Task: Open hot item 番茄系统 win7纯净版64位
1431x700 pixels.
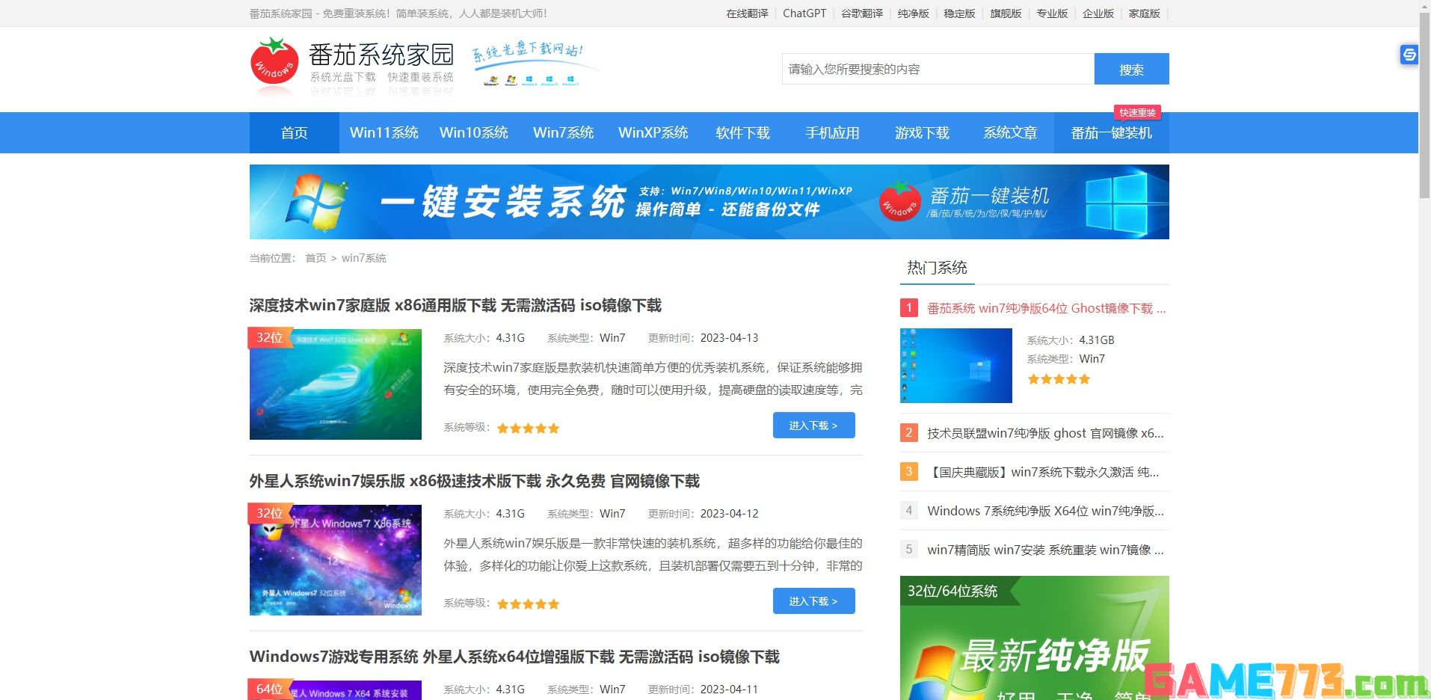Action: 1046,308
